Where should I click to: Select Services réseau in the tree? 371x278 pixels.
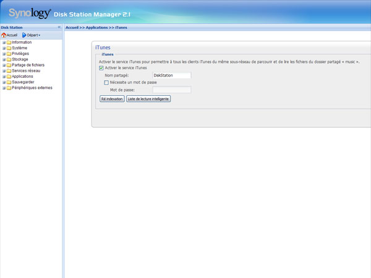[x=26, y=70]
